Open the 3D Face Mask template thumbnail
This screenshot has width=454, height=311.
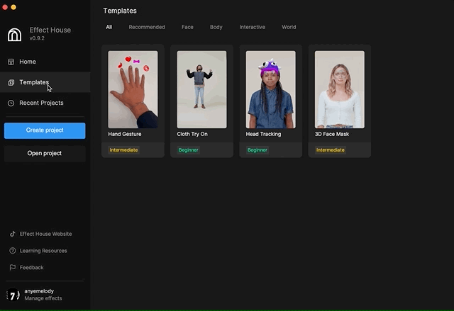(x=340, y=89)
